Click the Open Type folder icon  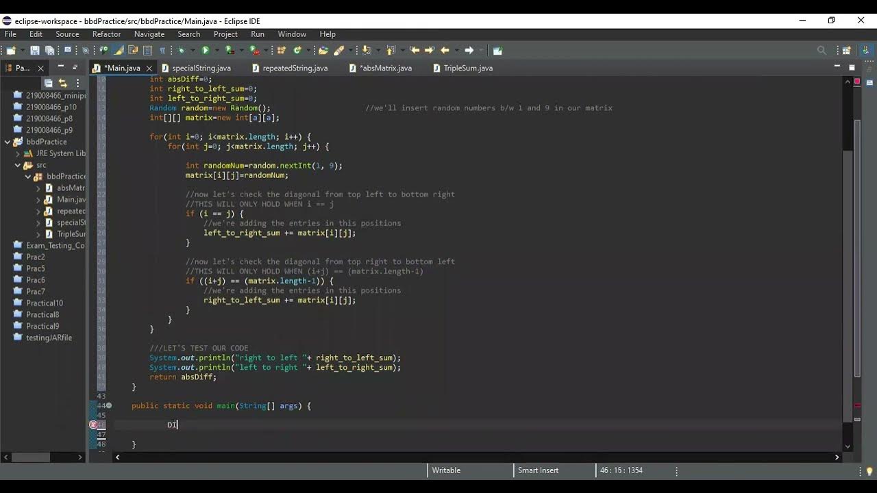[x=323, y=50]
